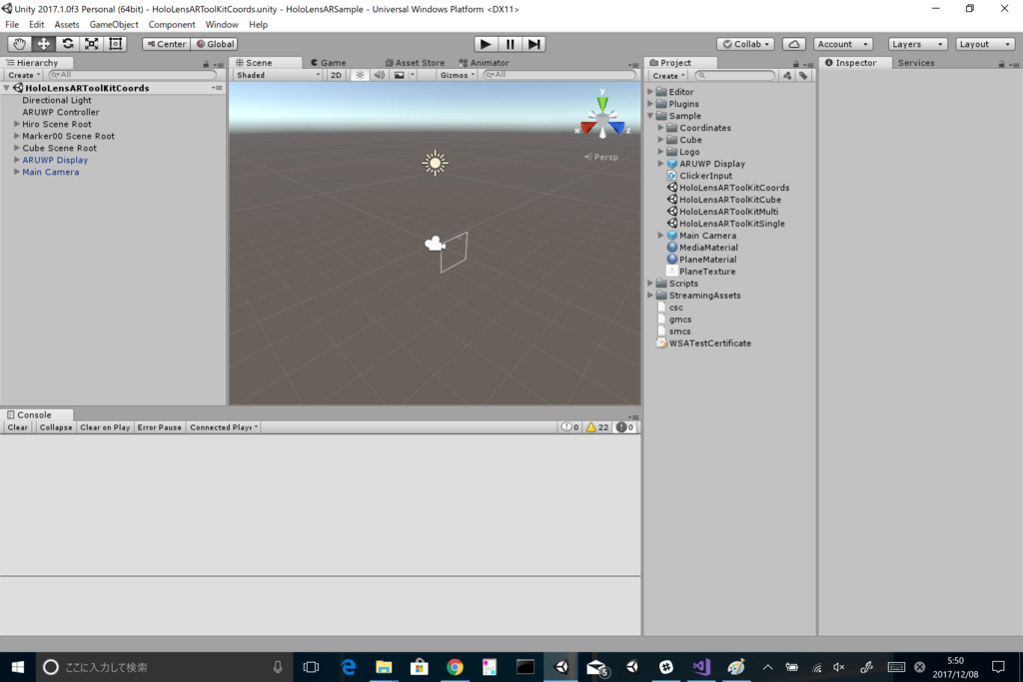Open Project Create dropdown

point(668,76)
